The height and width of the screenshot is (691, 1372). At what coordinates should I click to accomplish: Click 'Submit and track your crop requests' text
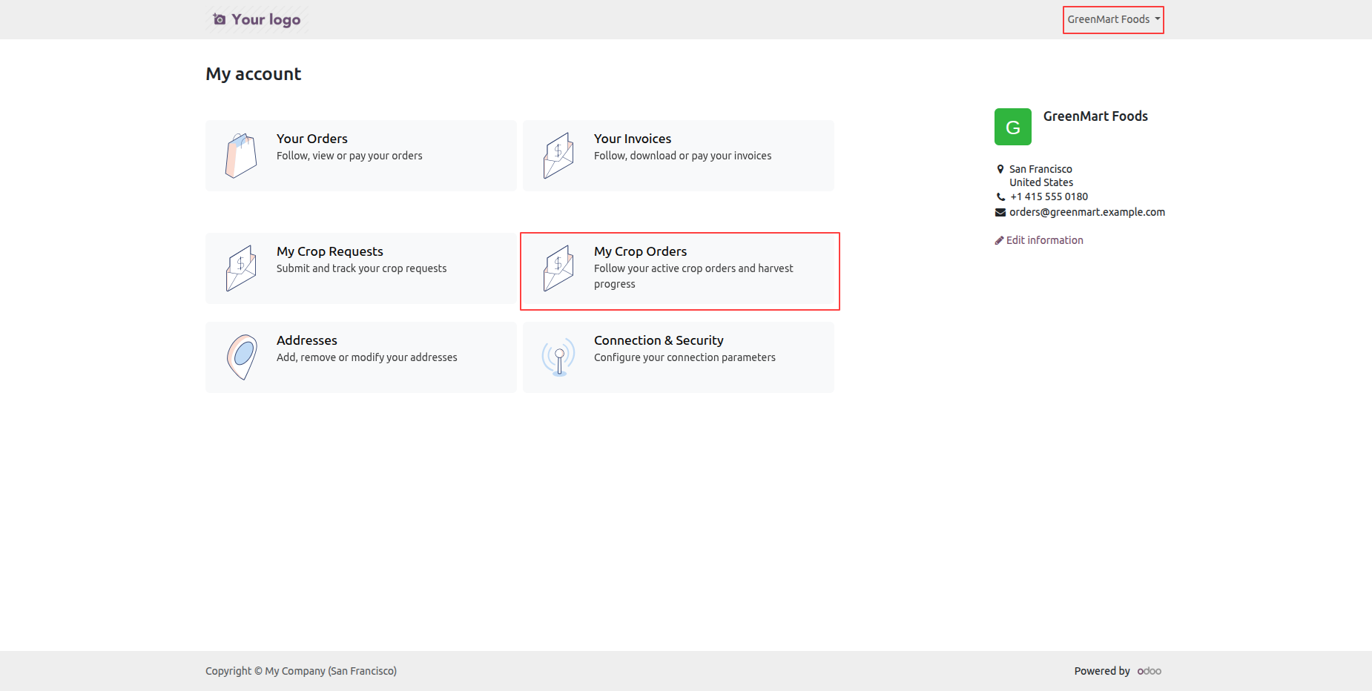tap(361, 268)
